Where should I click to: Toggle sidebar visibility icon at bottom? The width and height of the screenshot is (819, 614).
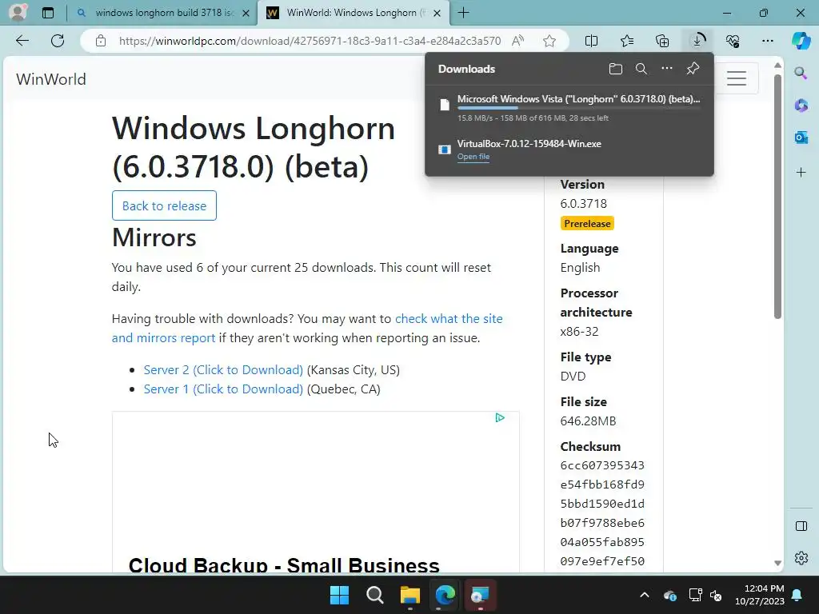tap(801, 526)
